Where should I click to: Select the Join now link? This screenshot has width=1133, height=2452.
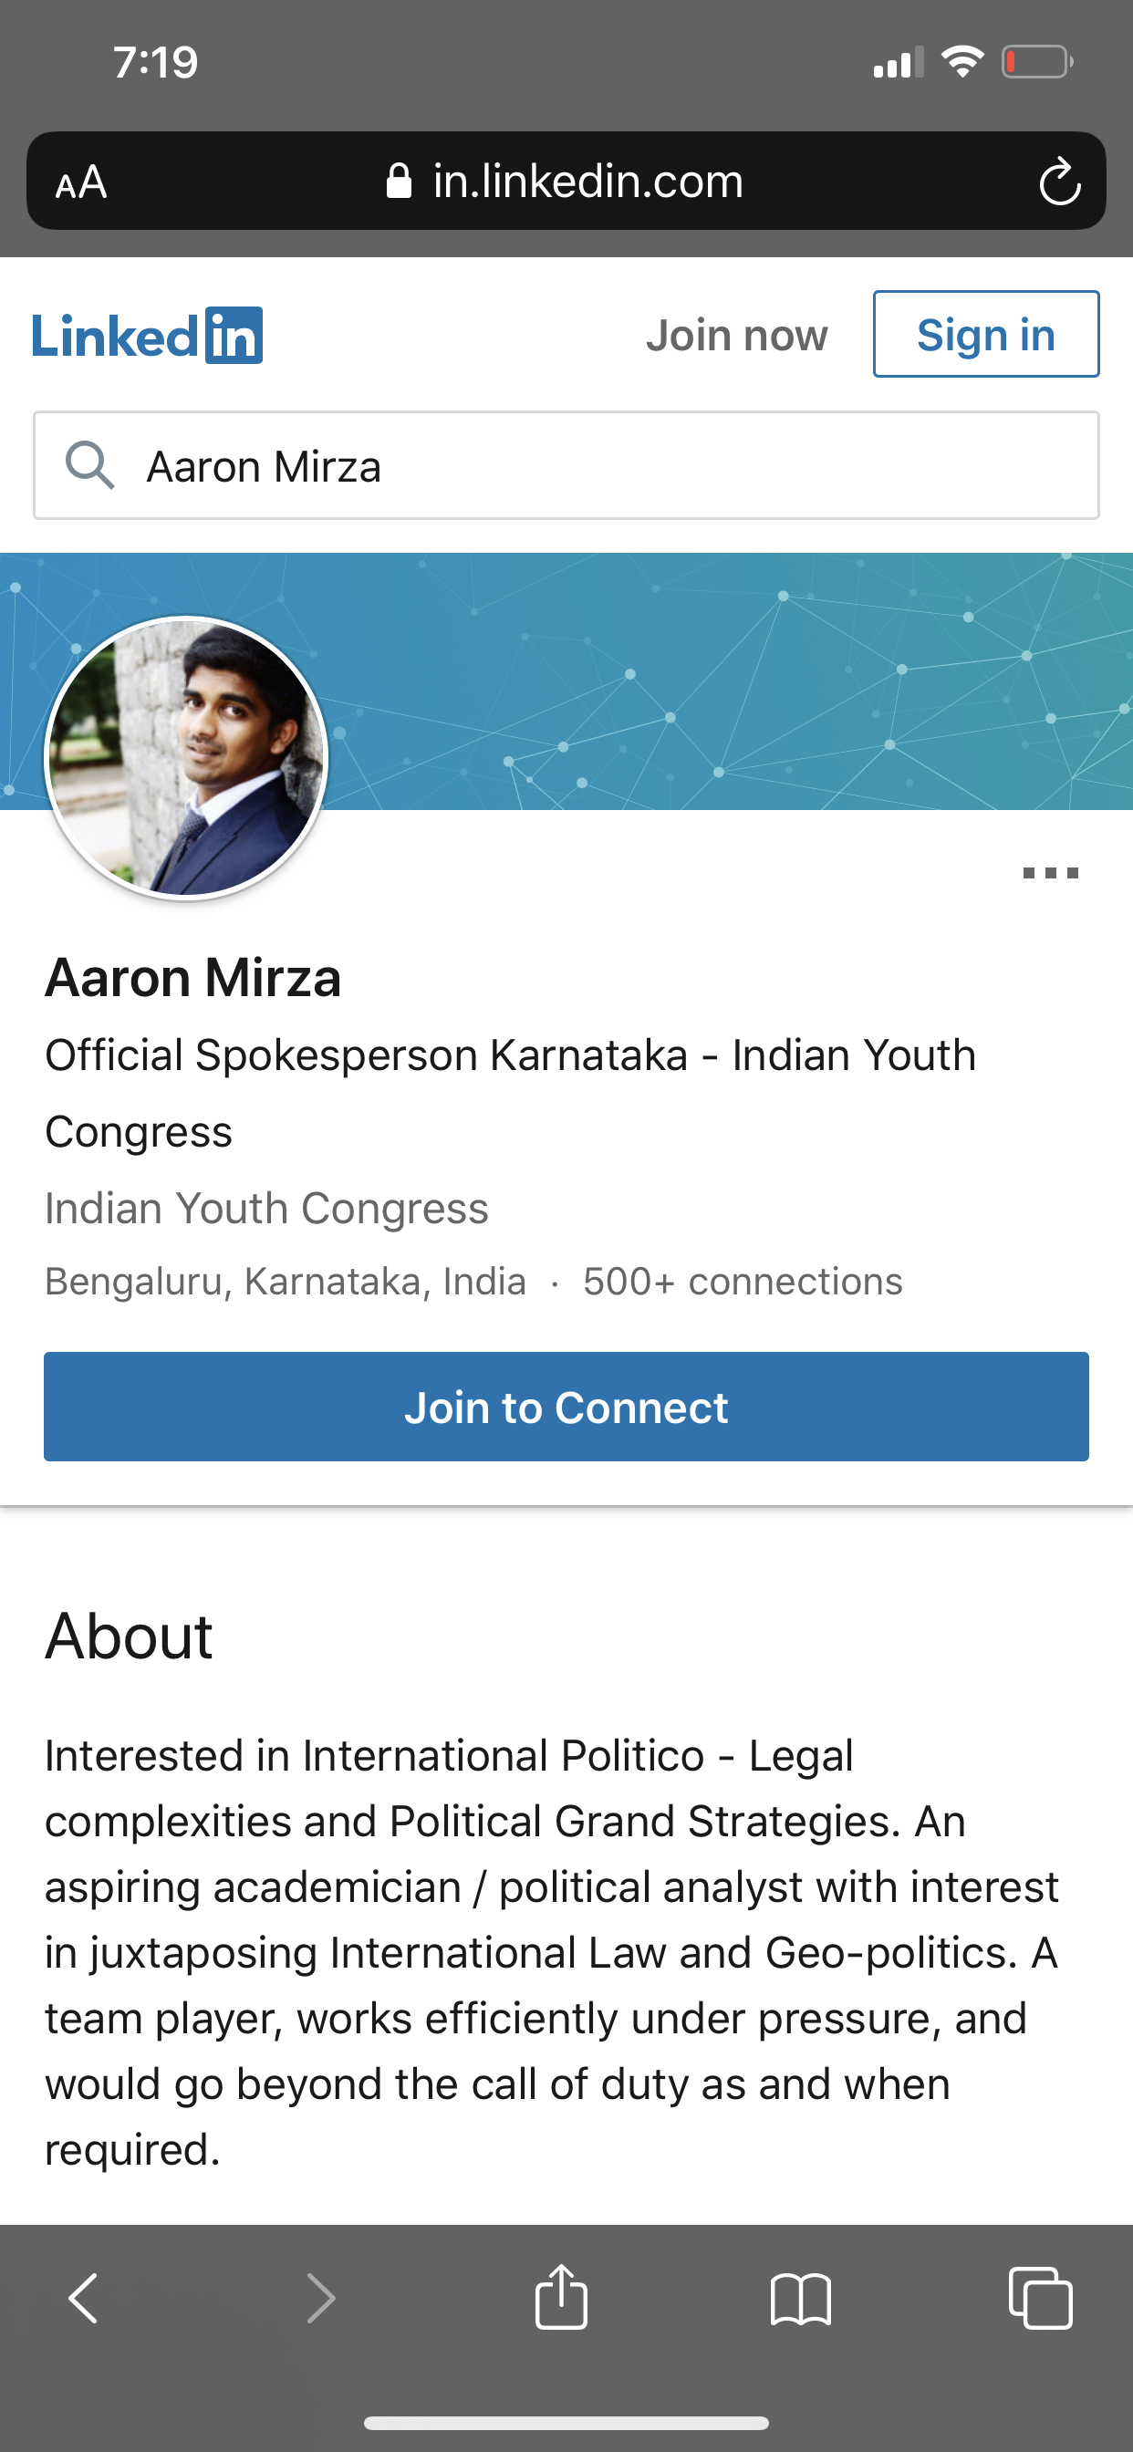point(736,334)
